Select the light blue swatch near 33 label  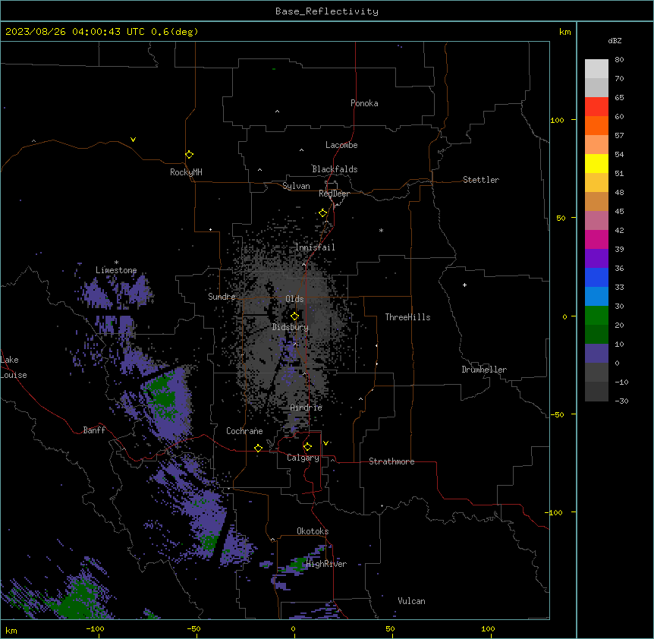(x=596, y=296)
